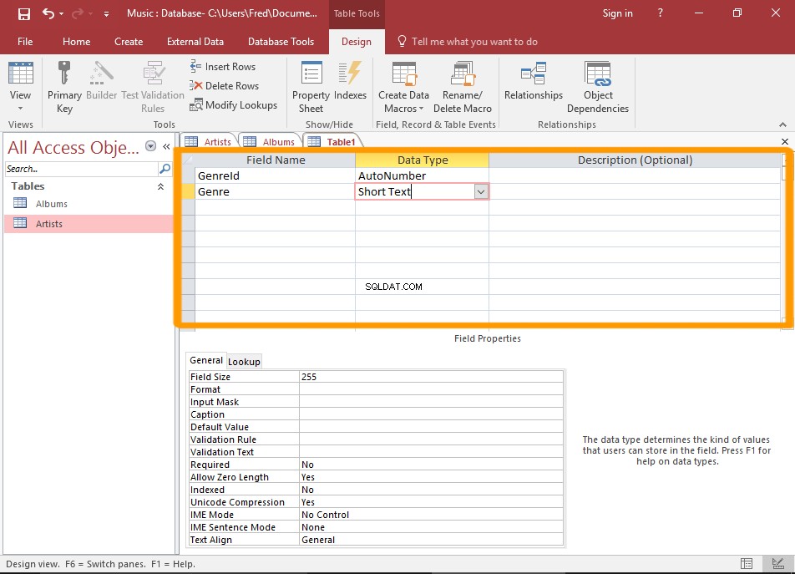The height and width of the screenshot is (574, 795).
Task: Collapse navigation pane with double chevron
Action: tap(166, 146)
